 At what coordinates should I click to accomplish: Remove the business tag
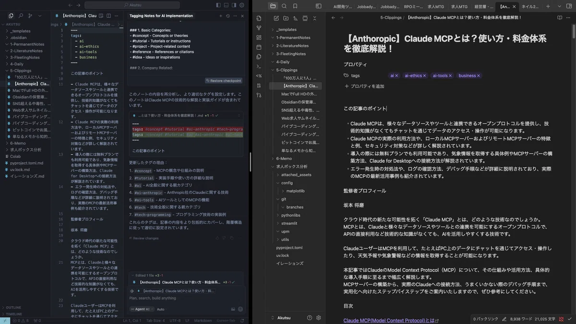click(x=479, y=76)
